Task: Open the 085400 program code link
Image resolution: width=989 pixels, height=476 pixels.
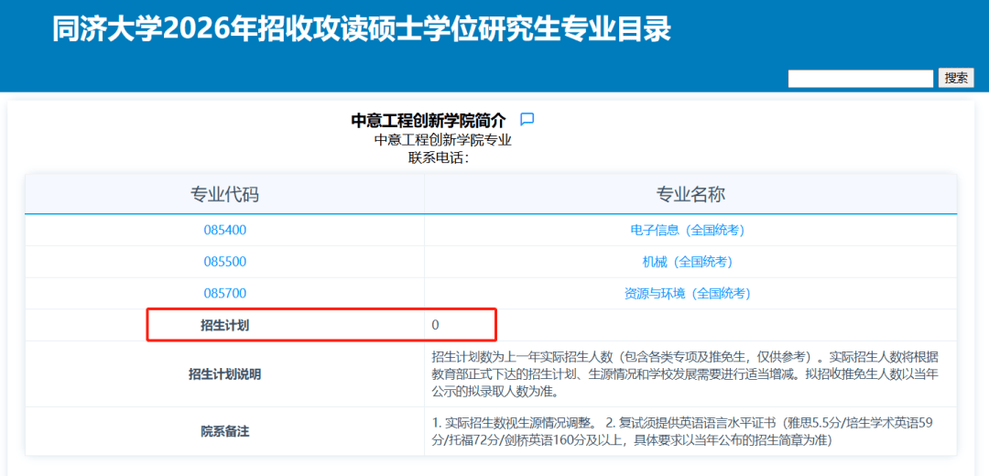Action: tap(224, 230)
